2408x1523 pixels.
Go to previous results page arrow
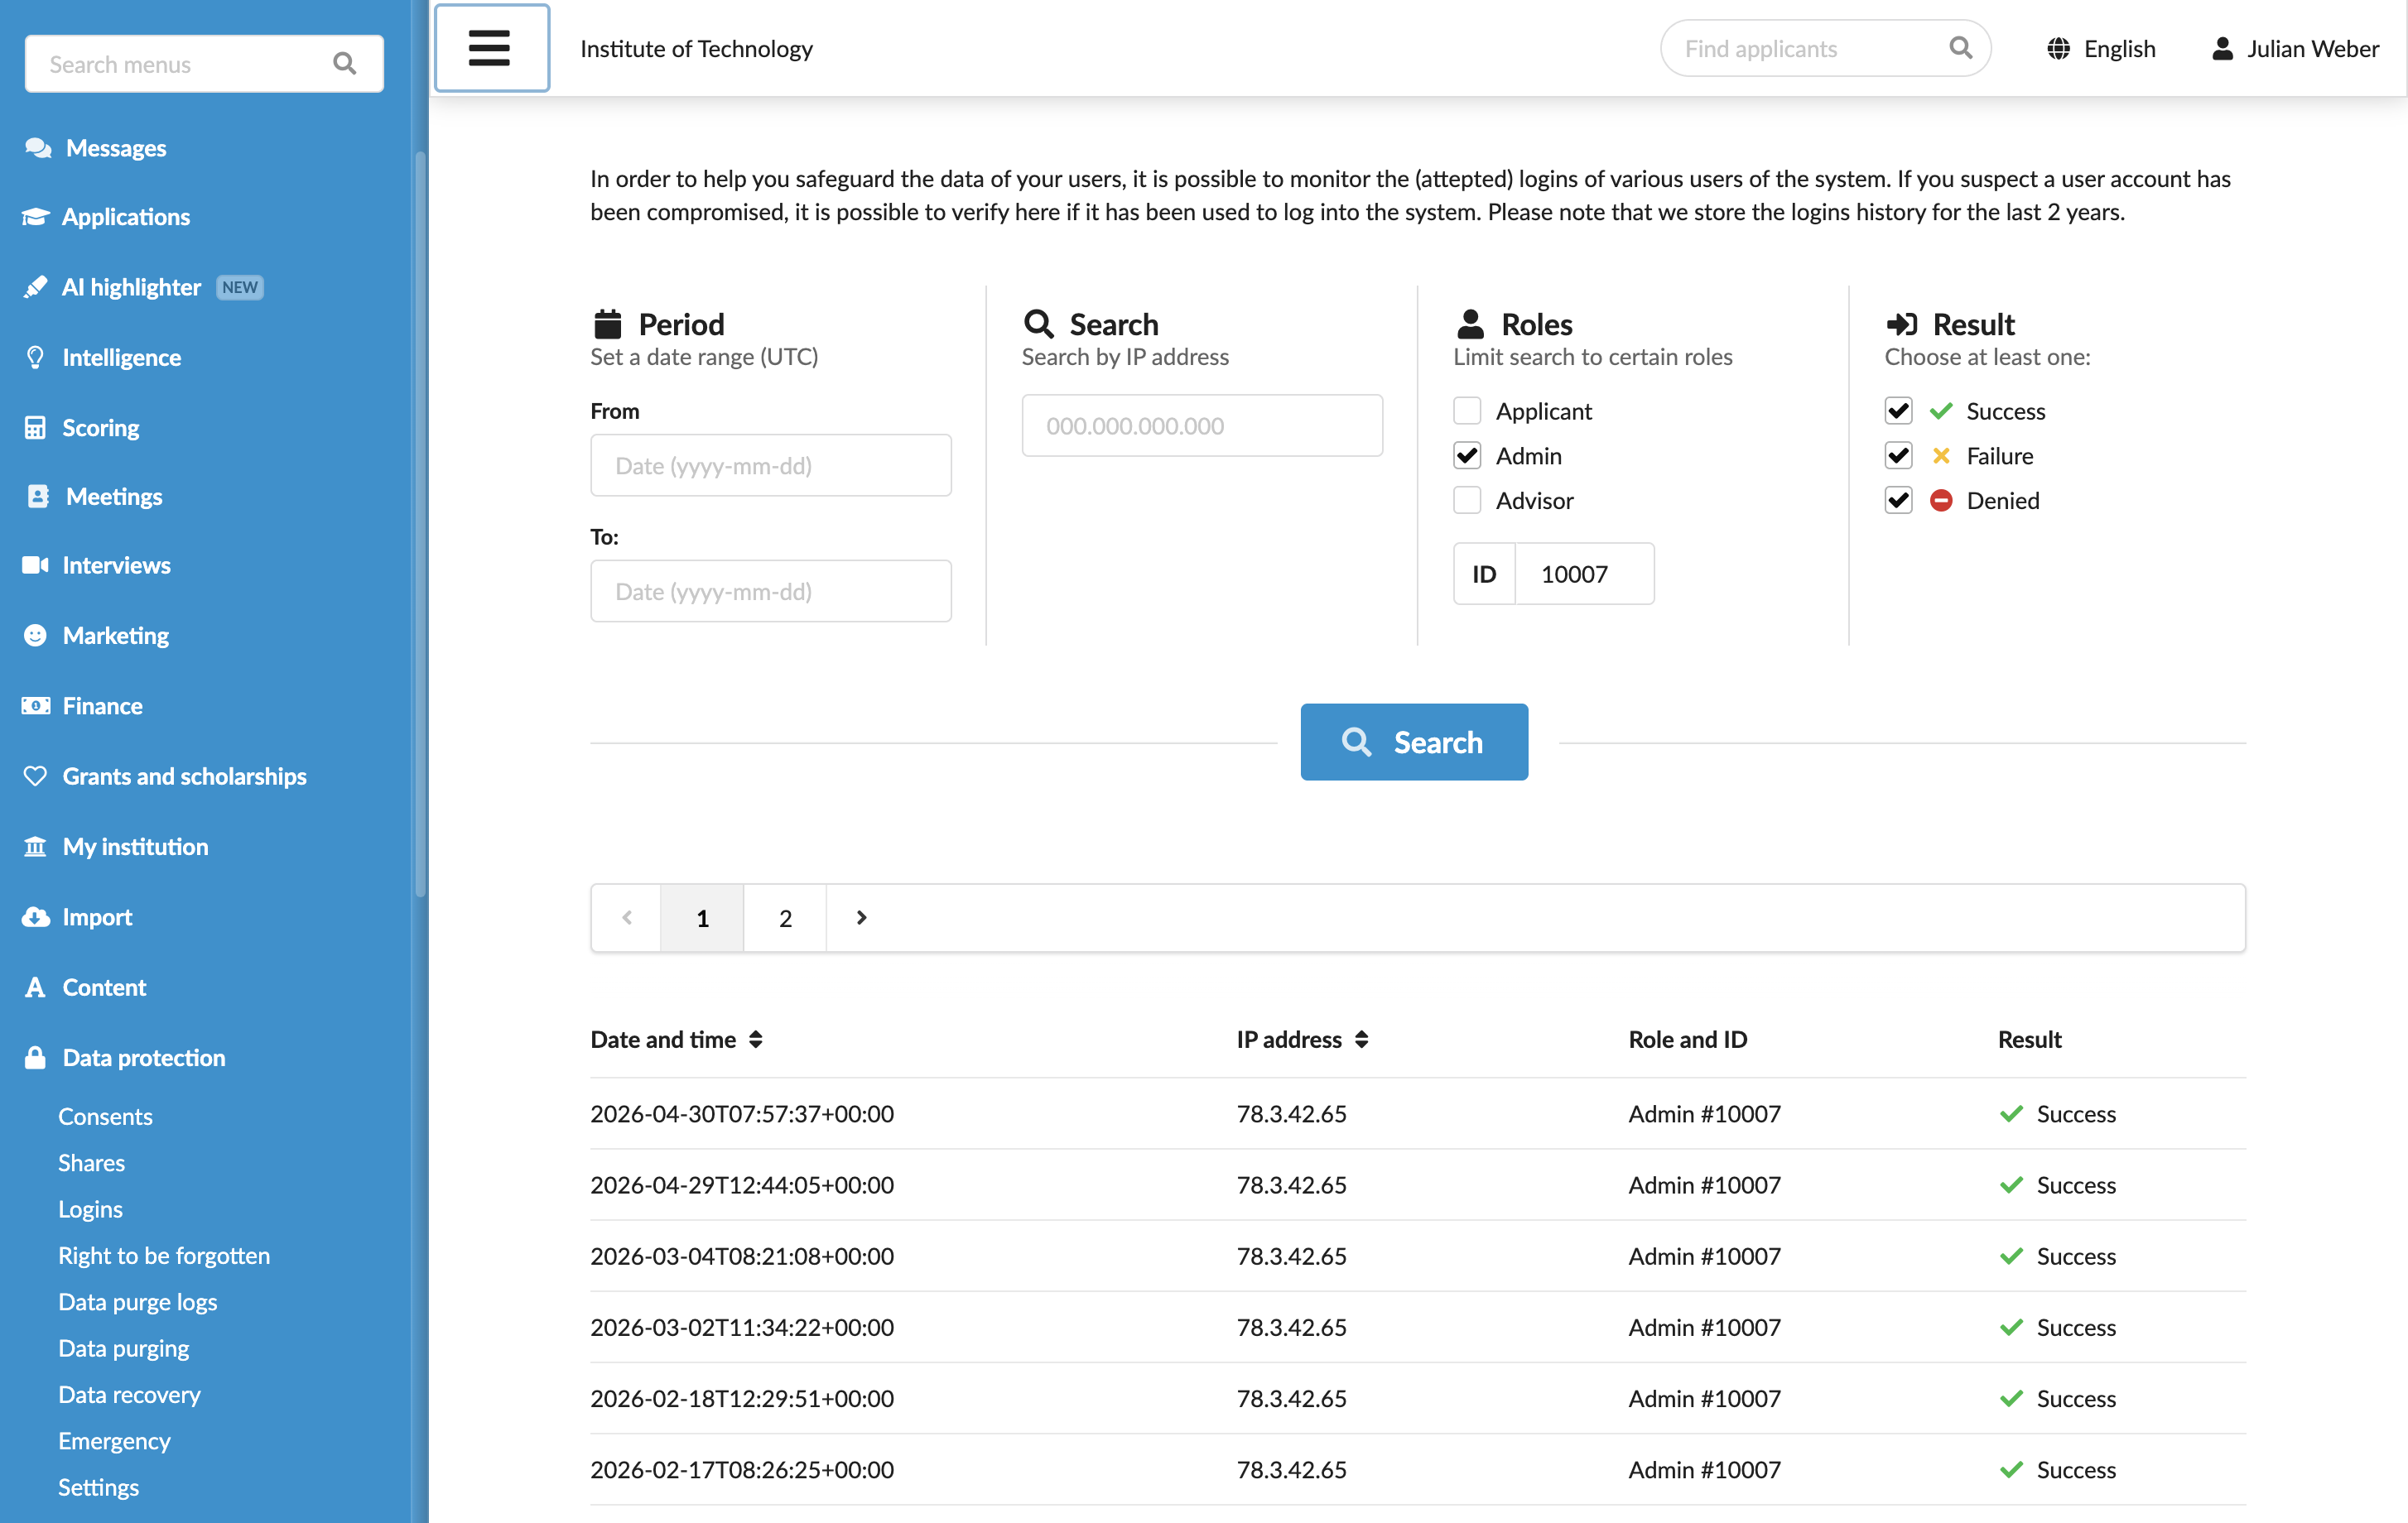(x=627, y=917)
